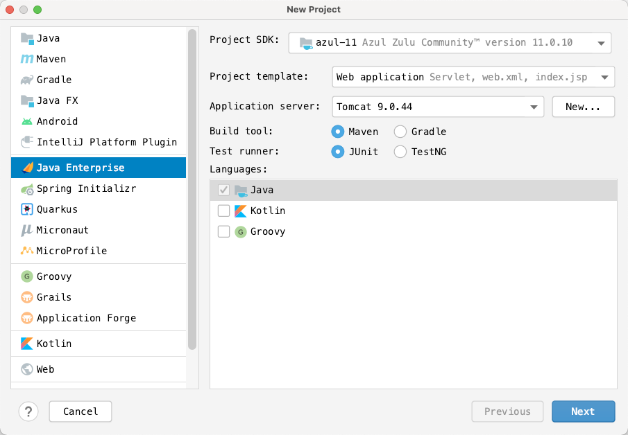This screenshot has width=628, height=435.
Task: Open the Project SDK dropdown
Action: 450,43
